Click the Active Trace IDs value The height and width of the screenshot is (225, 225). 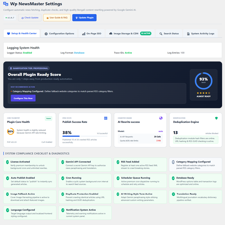128,53
